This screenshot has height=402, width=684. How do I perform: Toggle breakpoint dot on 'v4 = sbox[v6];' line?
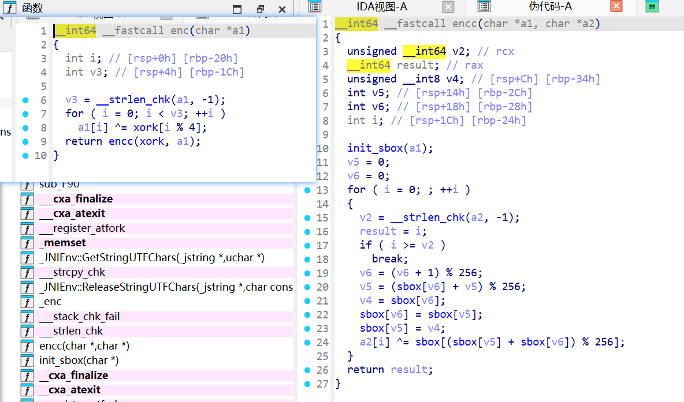pyautogui.click(x=307, y=300)
